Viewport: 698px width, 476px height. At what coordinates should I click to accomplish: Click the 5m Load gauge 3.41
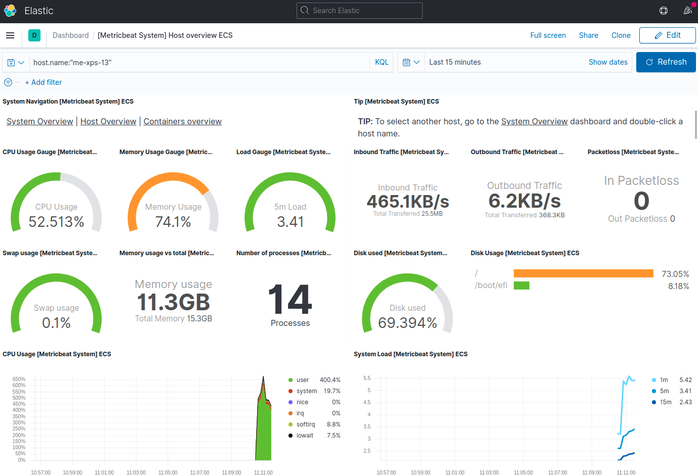pos(290,202)
